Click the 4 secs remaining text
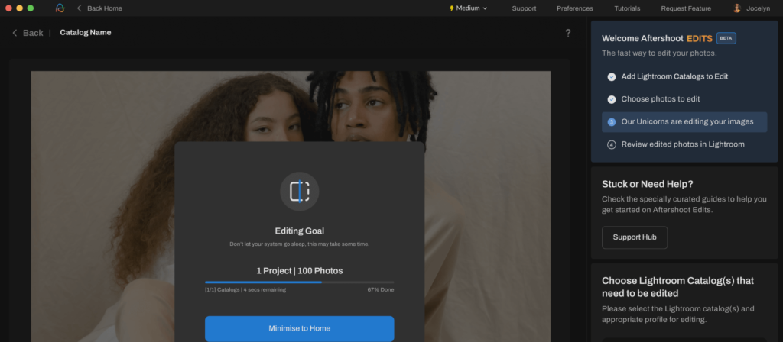 click(x=264, y=289)
